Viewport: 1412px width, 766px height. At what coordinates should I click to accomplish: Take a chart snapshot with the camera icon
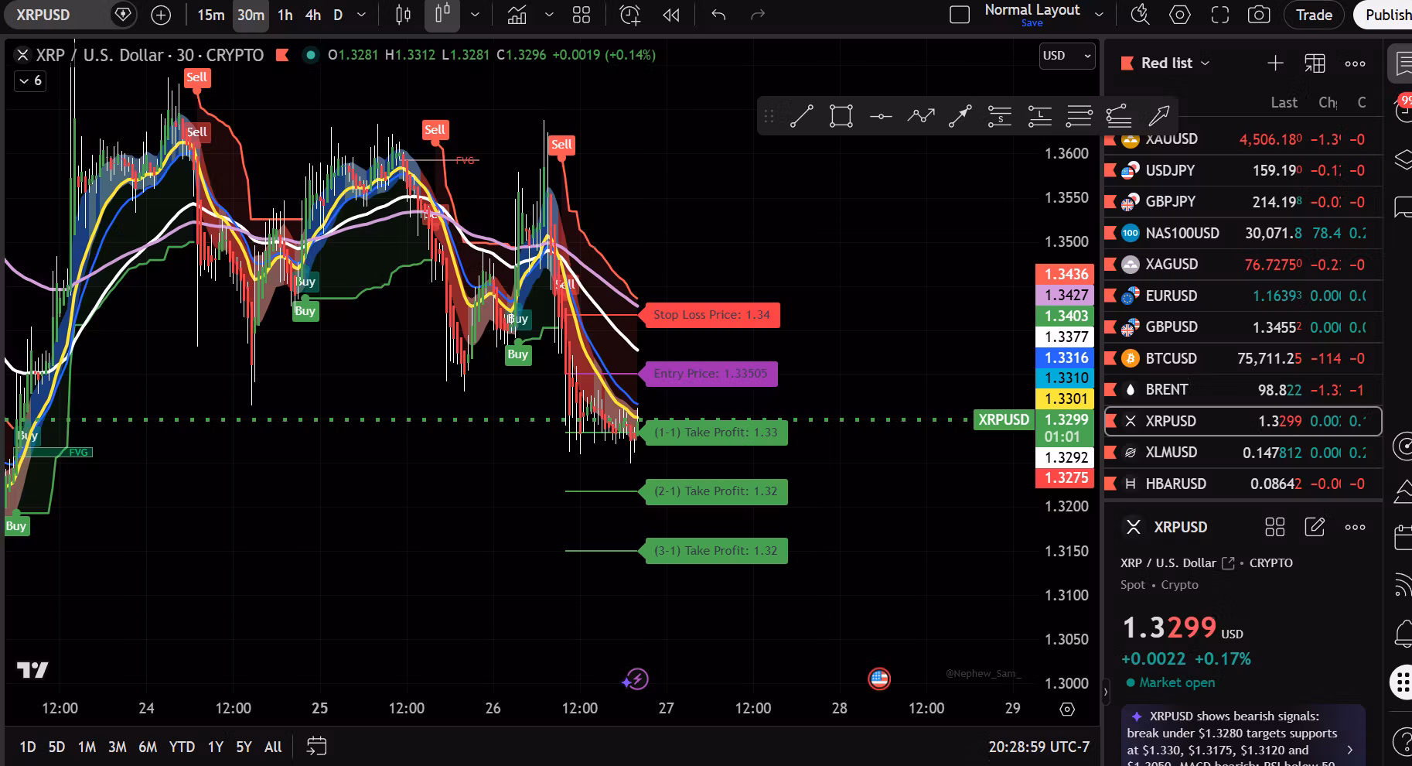coord(1259,15)
